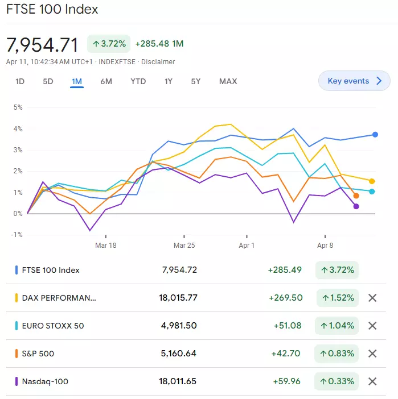Image resolution: width=398 pixels, height=399 pixels.
Task: Click the teal EURO STOXX chart endpoint dot
Action: click(372, 192)
